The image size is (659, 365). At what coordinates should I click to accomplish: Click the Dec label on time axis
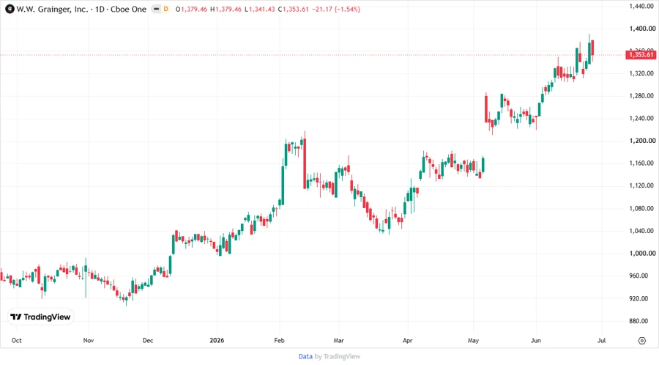tap(148, 341)
